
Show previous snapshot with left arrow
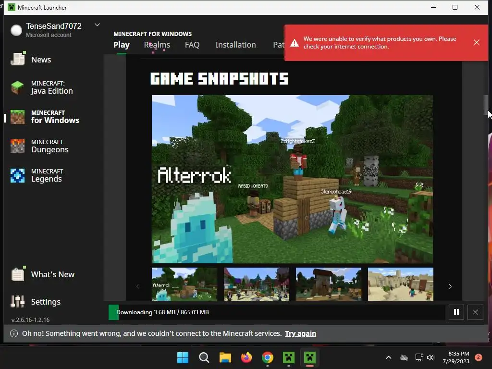click(138, 286)
